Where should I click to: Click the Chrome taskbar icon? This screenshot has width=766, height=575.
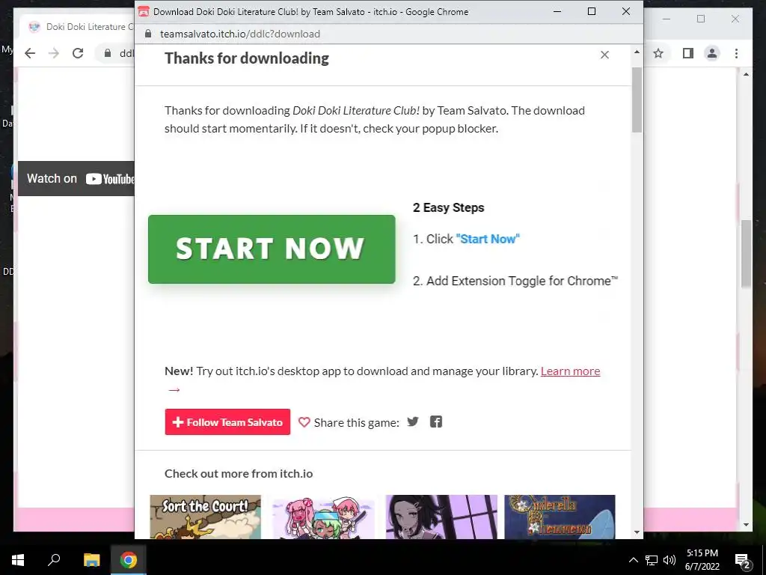point(129,560)
